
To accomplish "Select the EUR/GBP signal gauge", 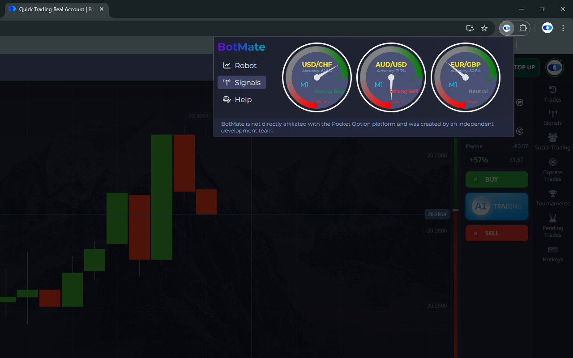I will (466, 77).
